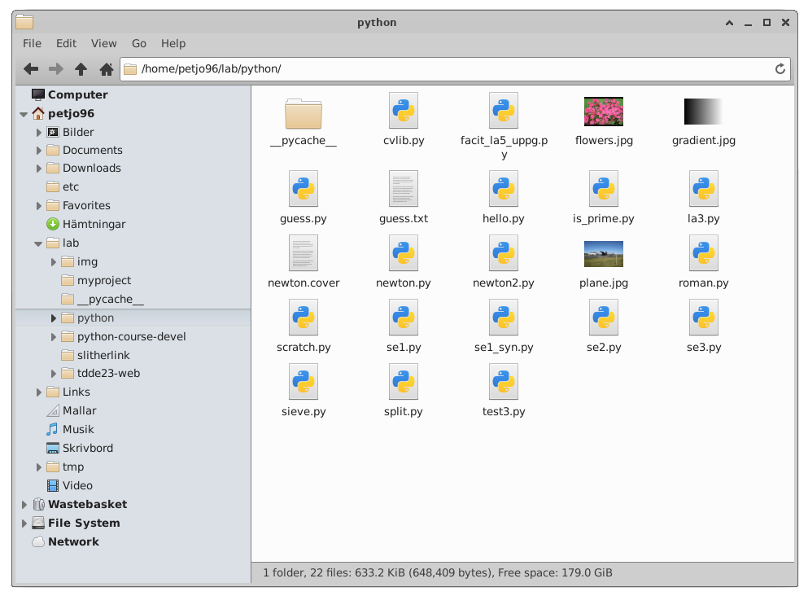Expand the python-course-devel folder

coord(53,336)
